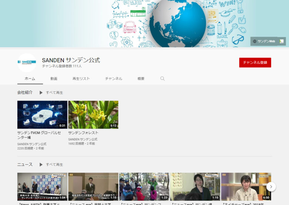
Task: Click the channel name under サンデンTVCM video
Action: click(x=32, y=144)
